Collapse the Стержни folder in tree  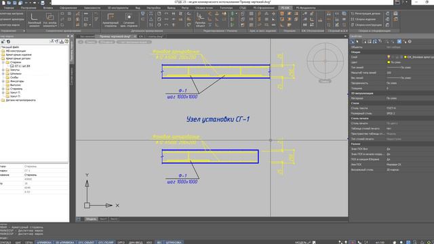pyautogui.click(x=3, y=62)
